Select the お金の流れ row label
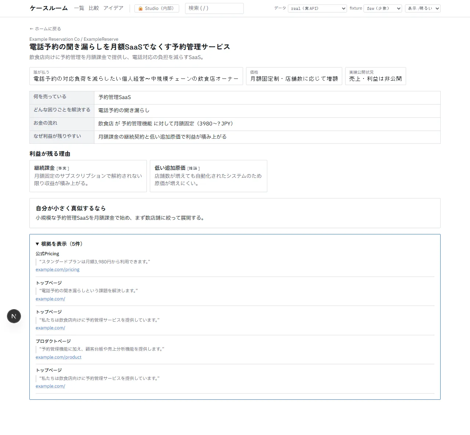 (x=62, y=124)
